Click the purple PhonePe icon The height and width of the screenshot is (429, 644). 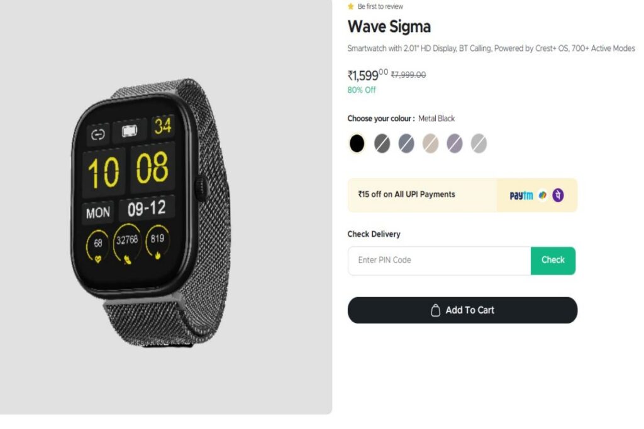558,195
